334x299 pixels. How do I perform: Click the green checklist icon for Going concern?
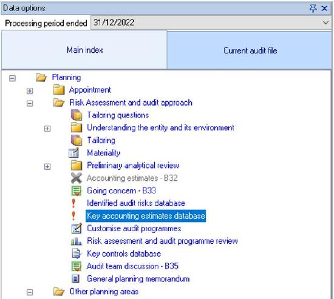[77, 190]
